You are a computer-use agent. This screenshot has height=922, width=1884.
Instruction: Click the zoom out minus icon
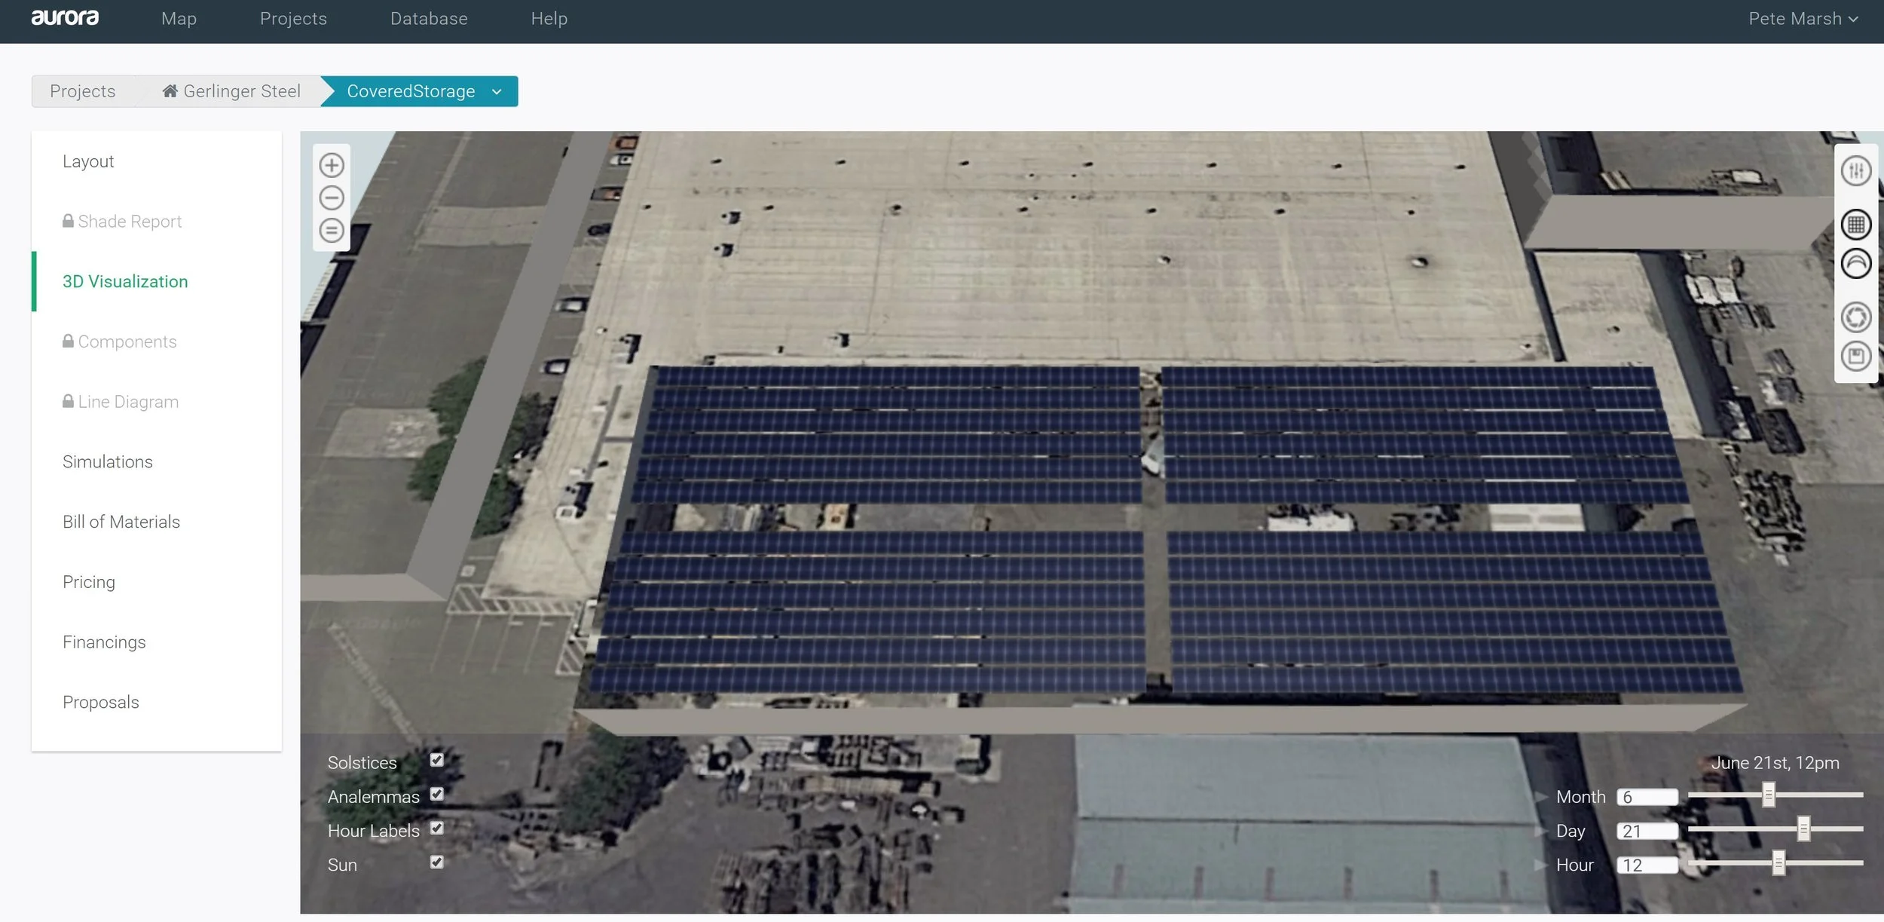(332, 198)
